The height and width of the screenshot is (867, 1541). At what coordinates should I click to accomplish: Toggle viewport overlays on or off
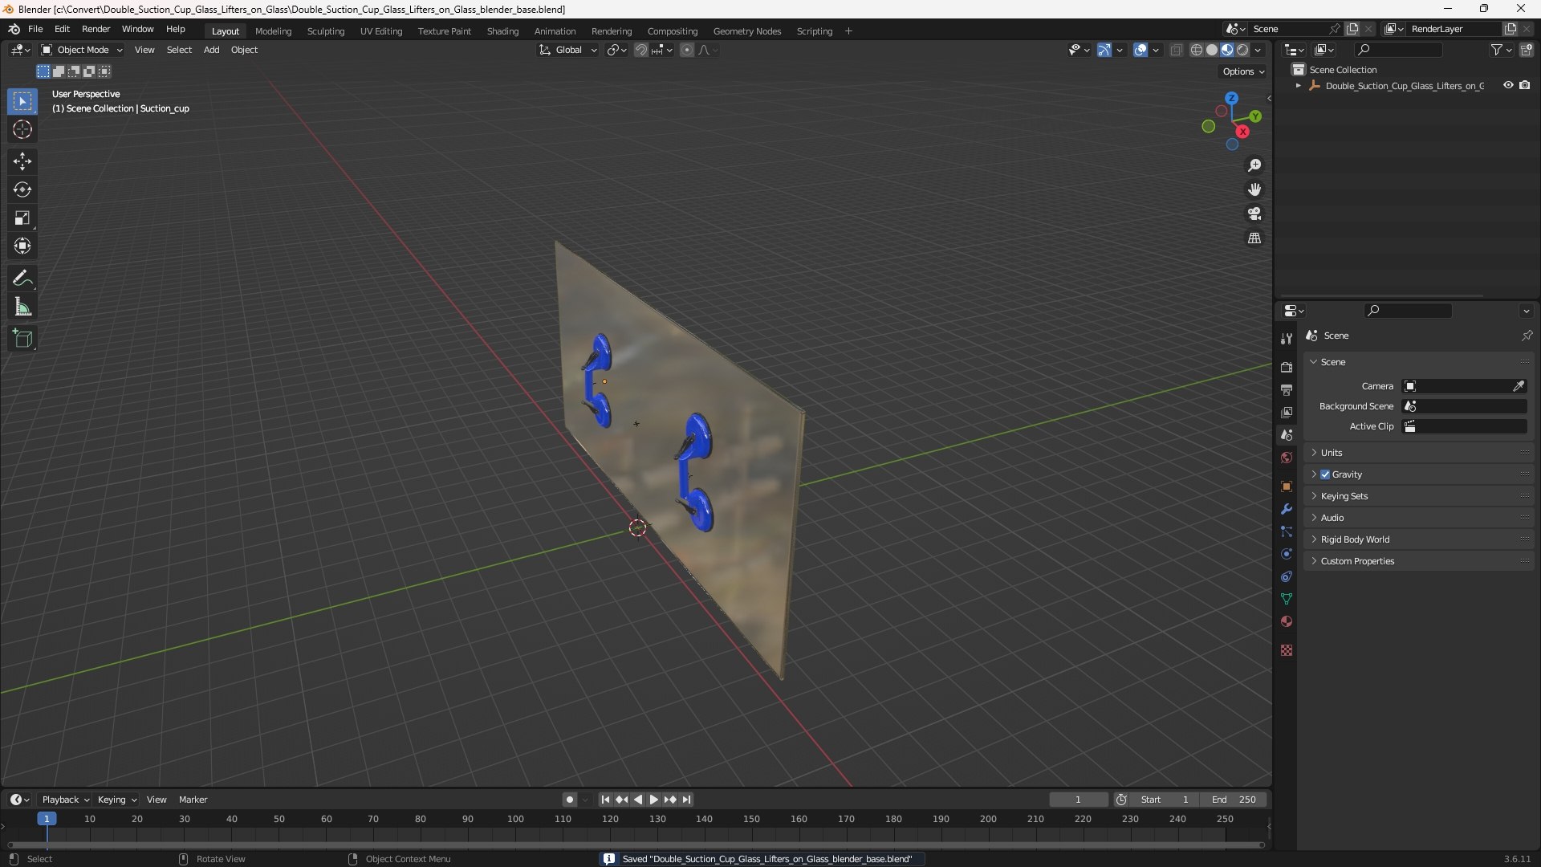point(1141,50)
